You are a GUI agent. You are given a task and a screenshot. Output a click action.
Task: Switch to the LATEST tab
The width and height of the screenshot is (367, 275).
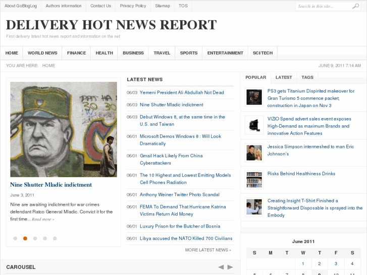(x=284, y=78)
